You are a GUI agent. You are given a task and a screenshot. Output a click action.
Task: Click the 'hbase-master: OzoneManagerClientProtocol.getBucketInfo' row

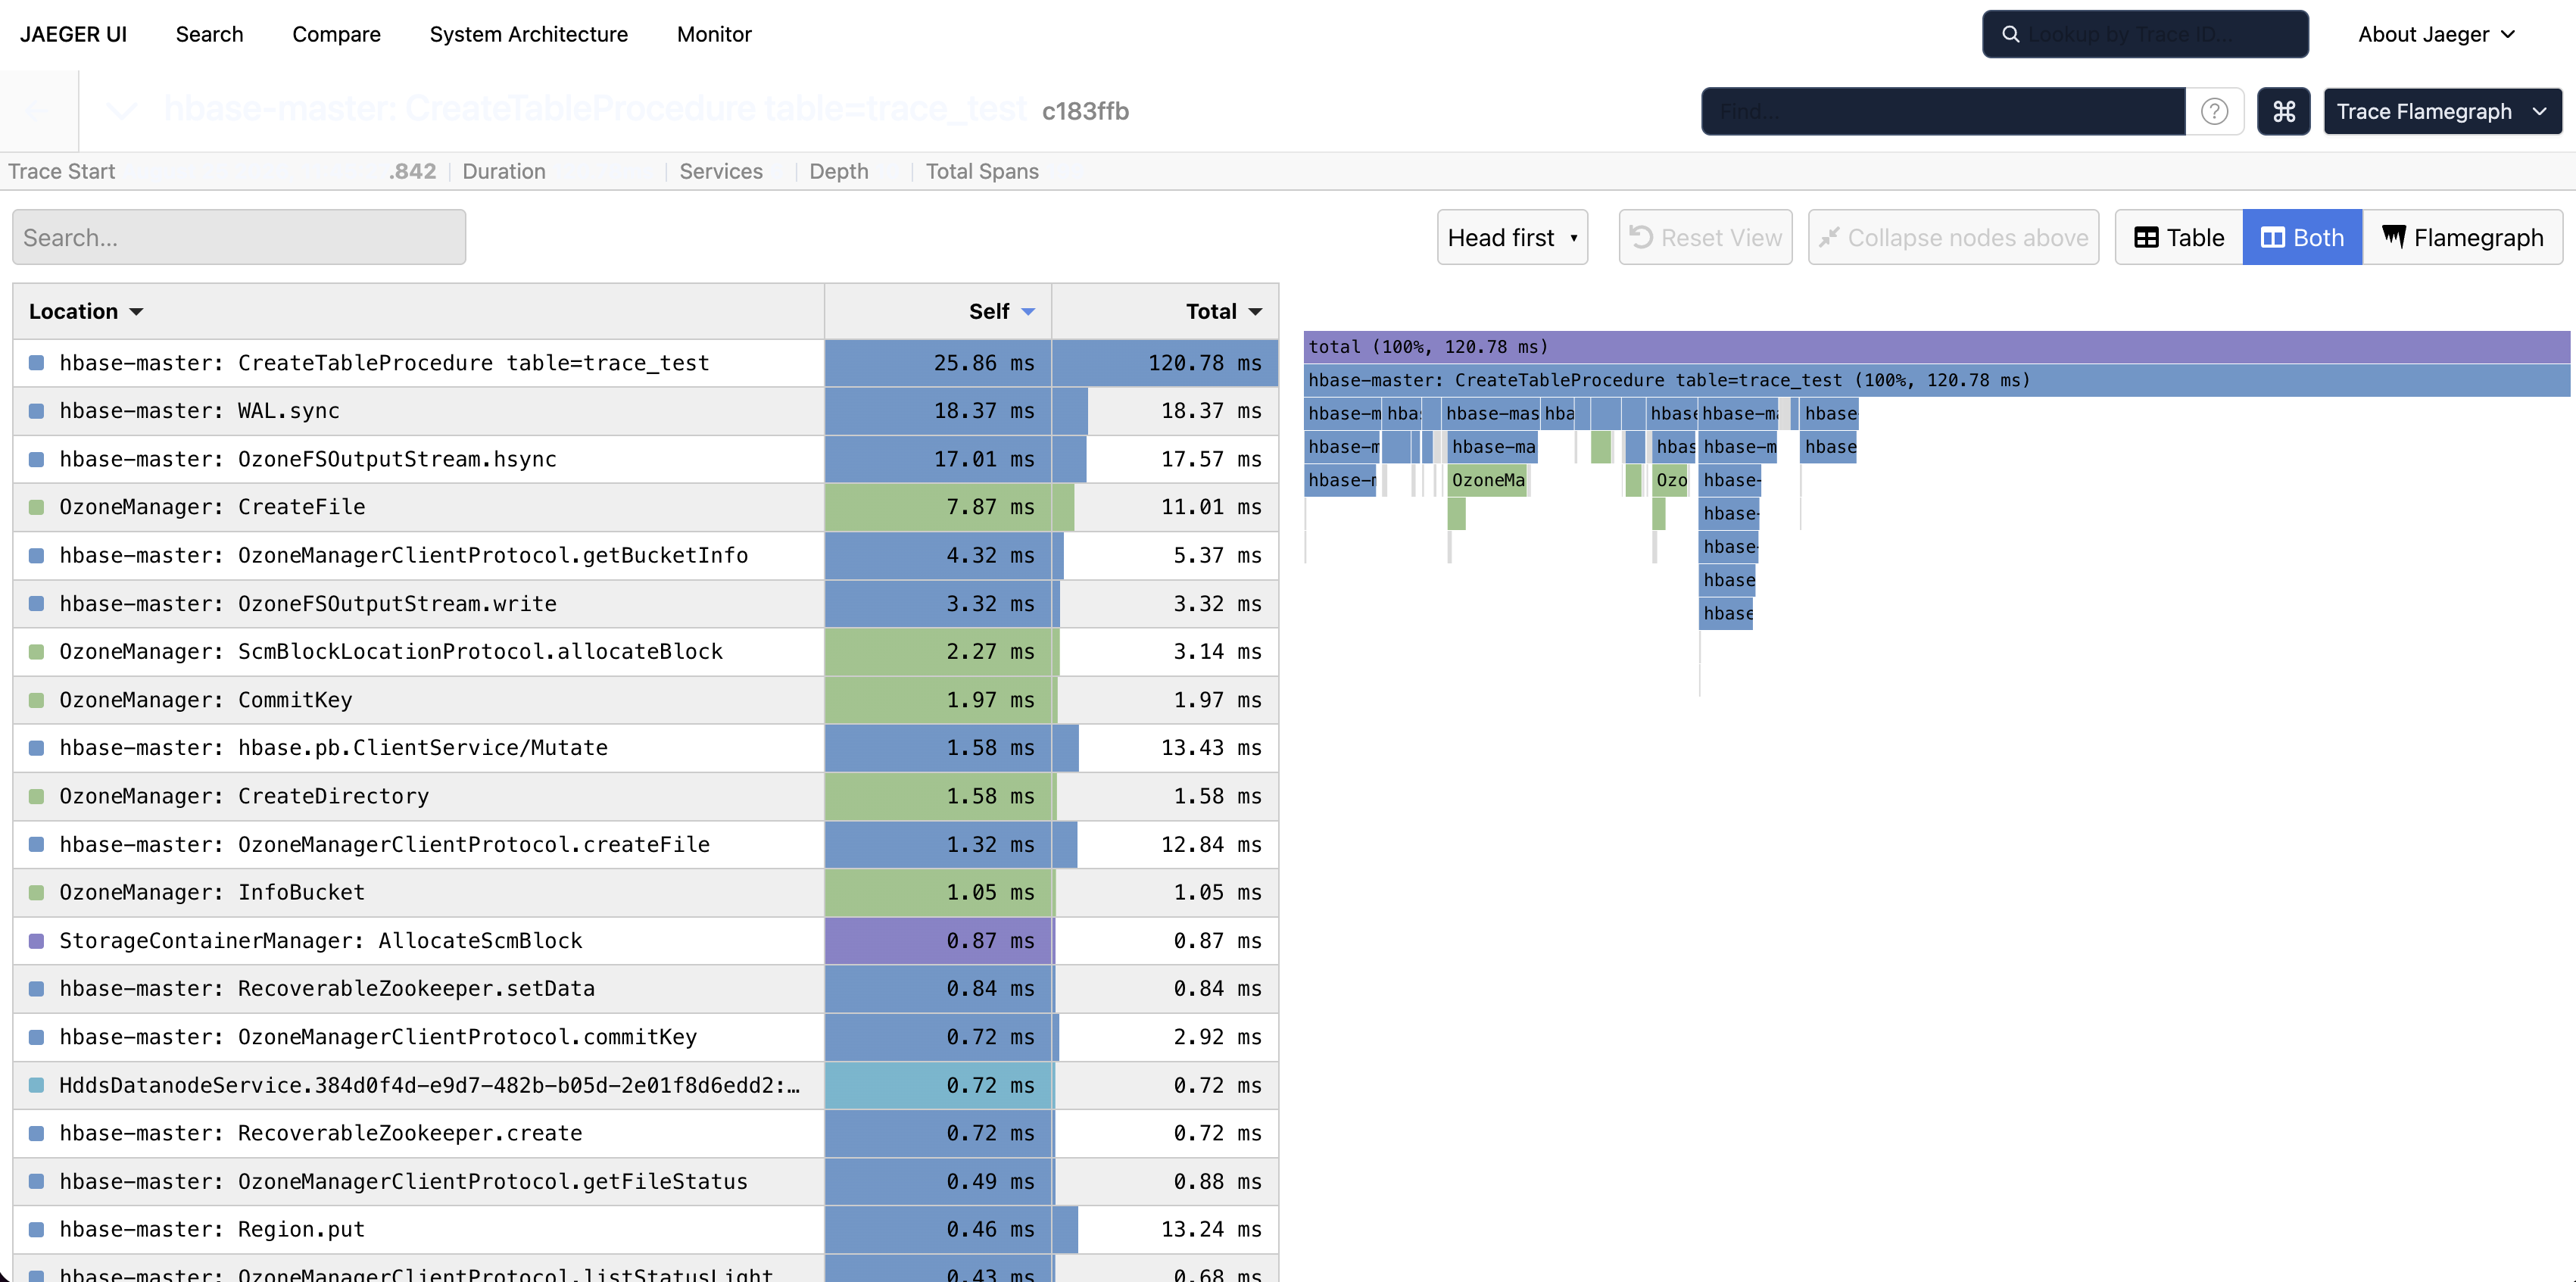coord(645,555)
